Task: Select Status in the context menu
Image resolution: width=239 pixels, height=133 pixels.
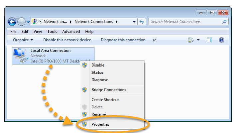Action: (97, 72)
